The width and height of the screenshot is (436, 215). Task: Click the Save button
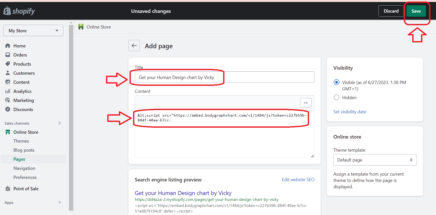click(416, 11)
